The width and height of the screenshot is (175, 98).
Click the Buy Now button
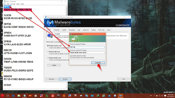(x=51, y=79)
